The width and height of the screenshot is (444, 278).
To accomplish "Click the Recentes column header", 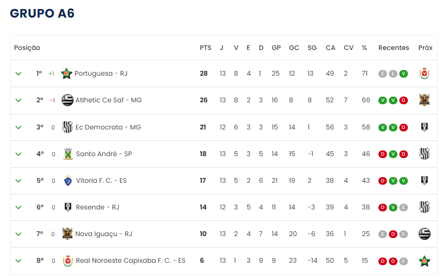I will point(394,48).
